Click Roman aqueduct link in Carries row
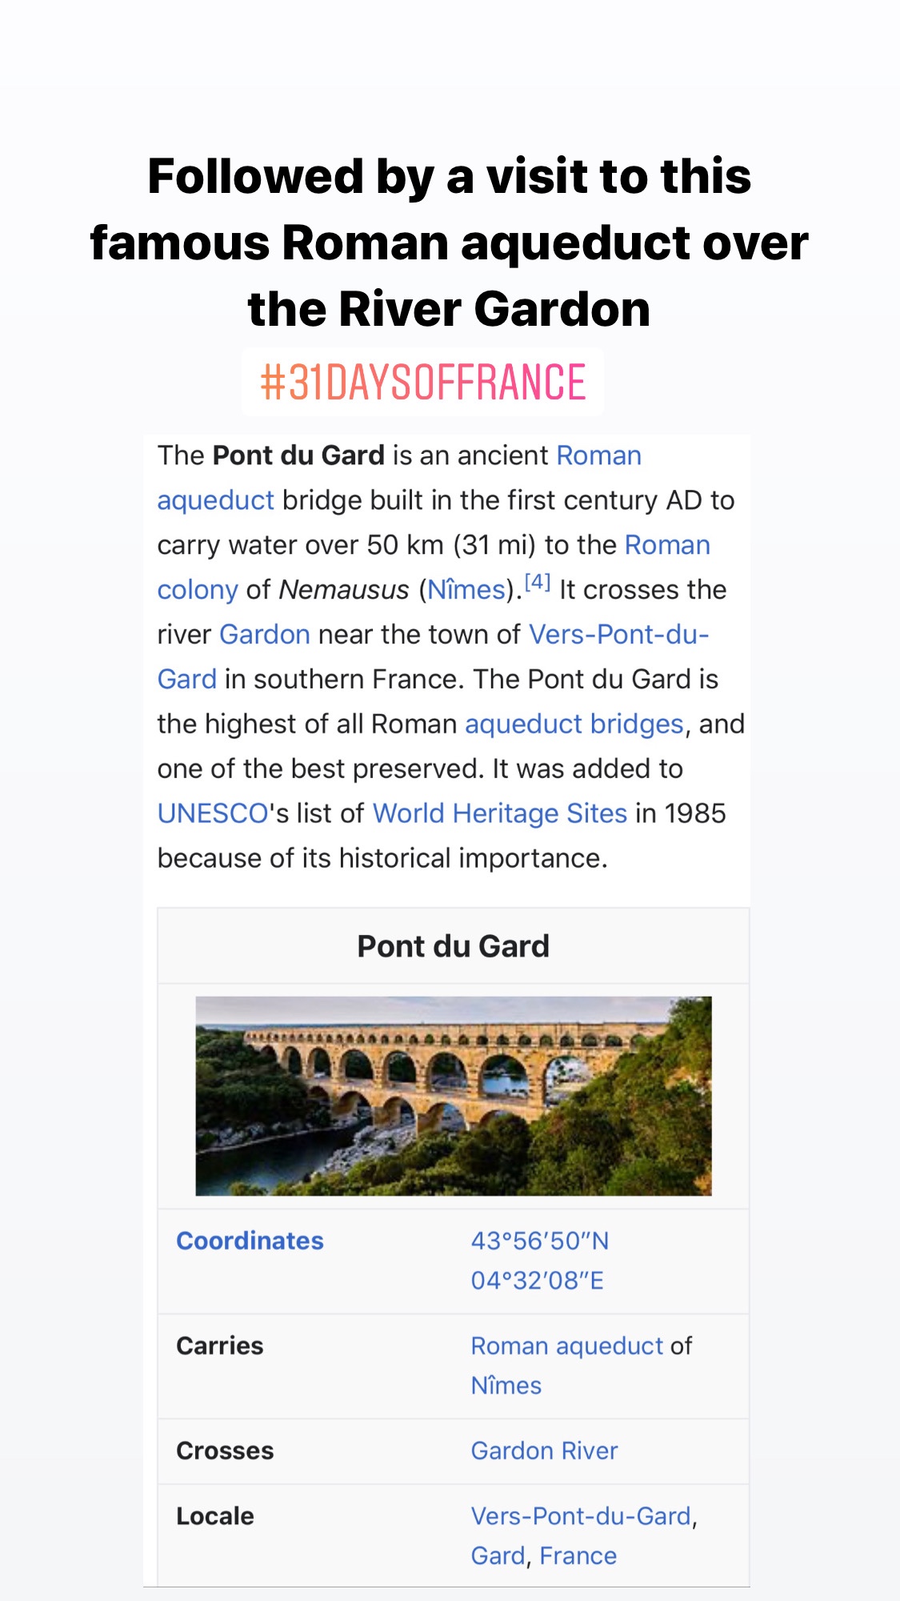This screenshot has height=1601, width=900. [566, 1346]
